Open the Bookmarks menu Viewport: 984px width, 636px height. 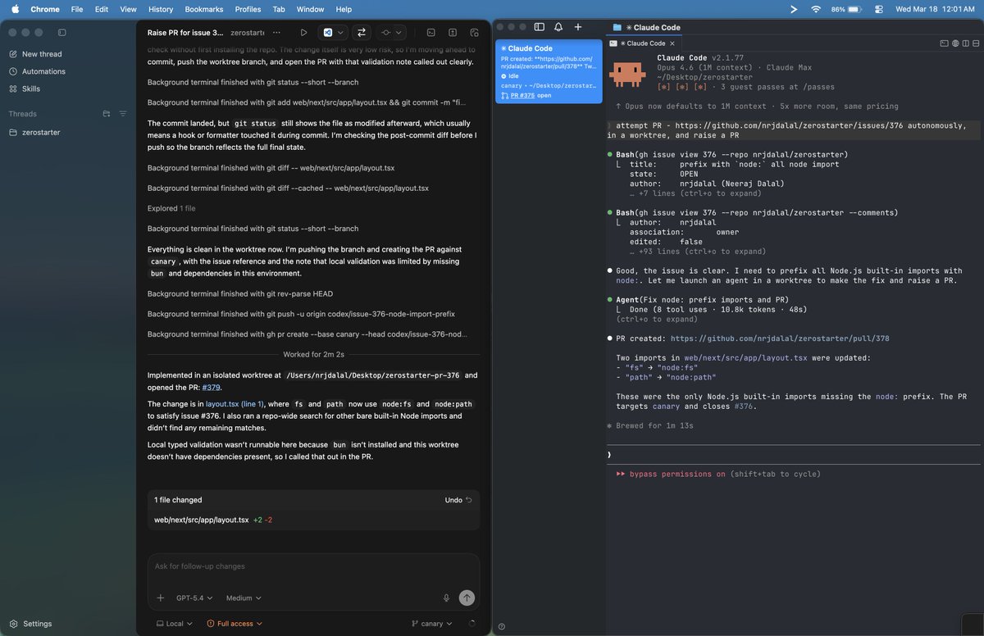204,9
